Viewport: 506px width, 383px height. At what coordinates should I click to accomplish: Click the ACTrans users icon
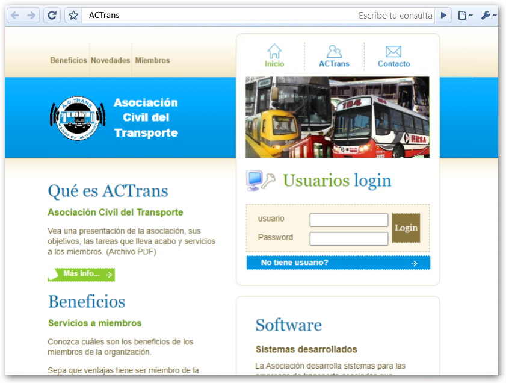(334, 51)
